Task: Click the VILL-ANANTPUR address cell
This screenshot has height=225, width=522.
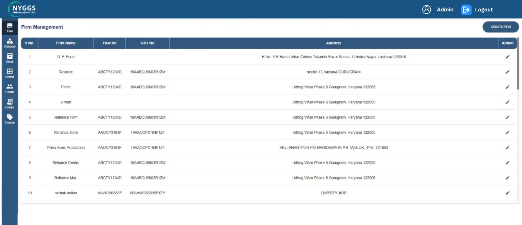Action: click(334, 148)
